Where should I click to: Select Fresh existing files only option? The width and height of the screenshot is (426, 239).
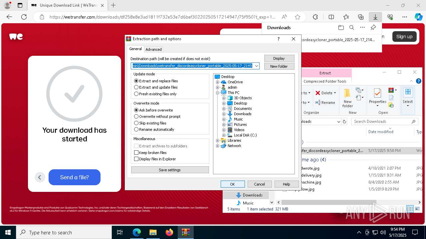coord(155,94)
